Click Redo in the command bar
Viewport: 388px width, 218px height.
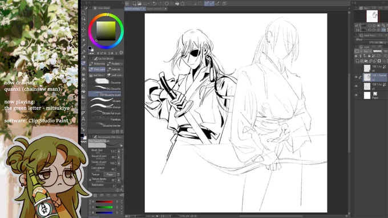coord(160,3)
